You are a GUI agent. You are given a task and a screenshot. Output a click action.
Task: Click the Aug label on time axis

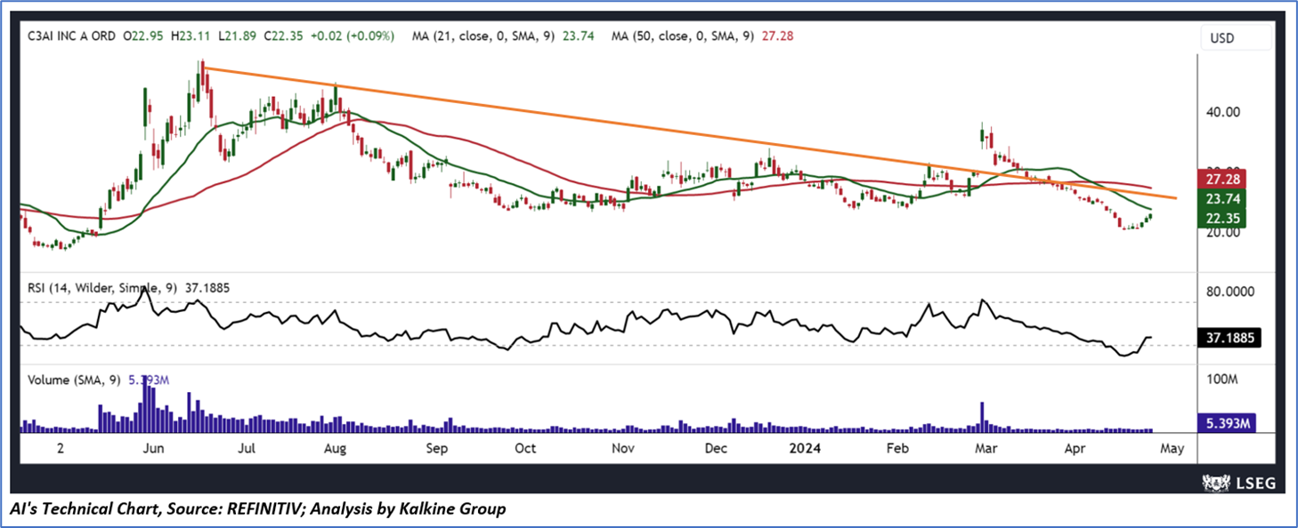pyautogui.click(x=335, y=448)
